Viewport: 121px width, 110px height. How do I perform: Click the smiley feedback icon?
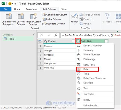(10, 4)
